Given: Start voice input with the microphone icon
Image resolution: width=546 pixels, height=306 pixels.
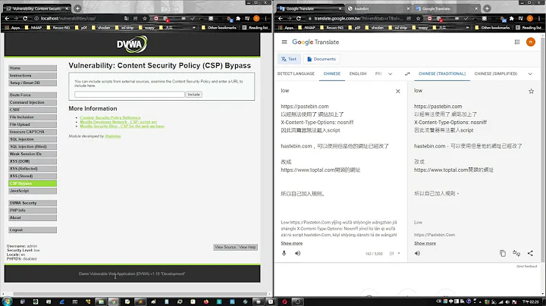Looking at the screenshot, I should pyautogui.click(x=284, y=253).
